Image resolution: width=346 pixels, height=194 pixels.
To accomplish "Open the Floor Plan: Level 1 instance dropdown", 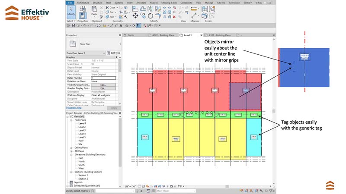I will coord(104,53).
